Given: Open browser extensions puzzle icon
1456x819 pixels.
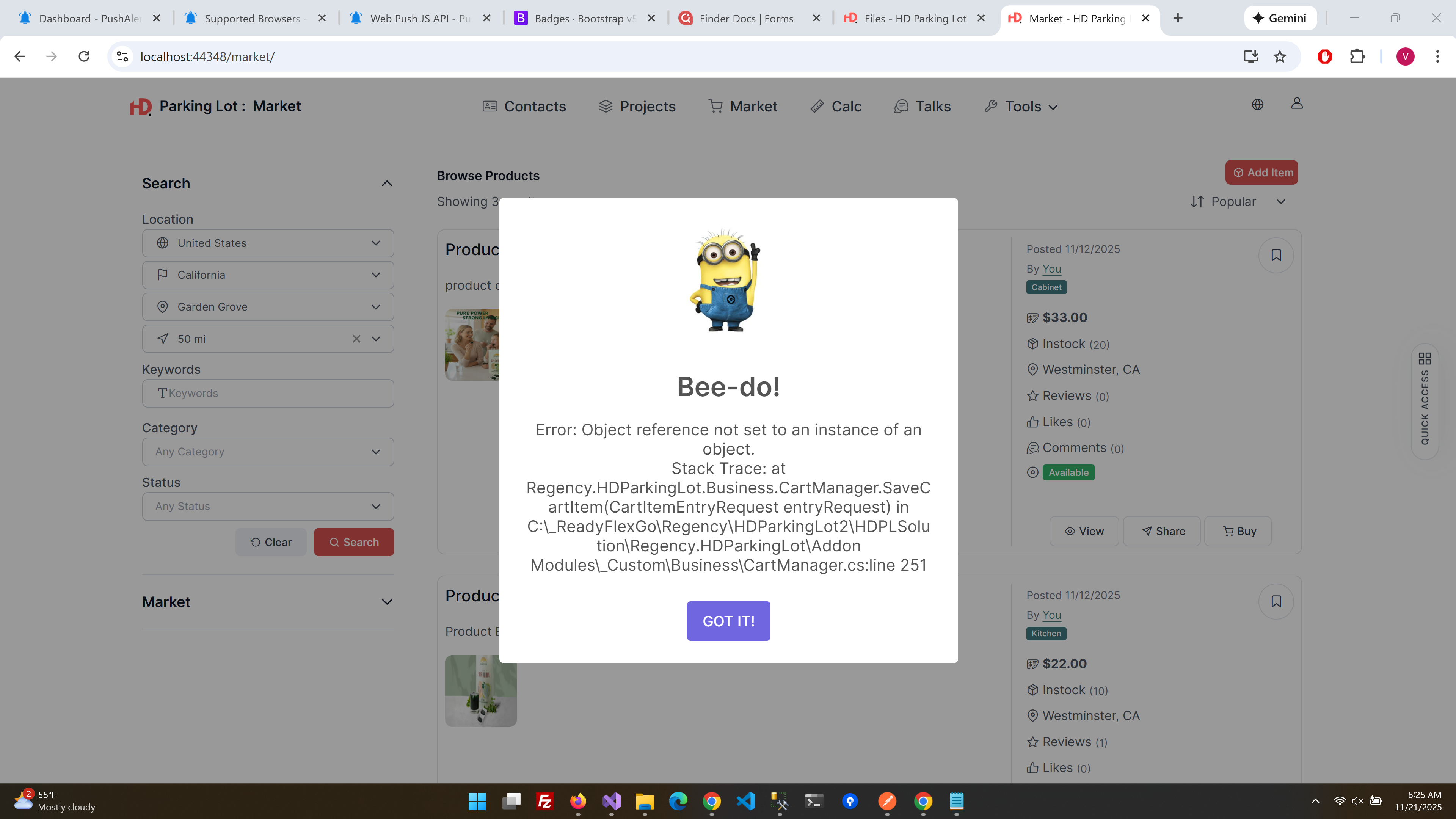Looking at the screenshot, I should tap(1357, 56).
